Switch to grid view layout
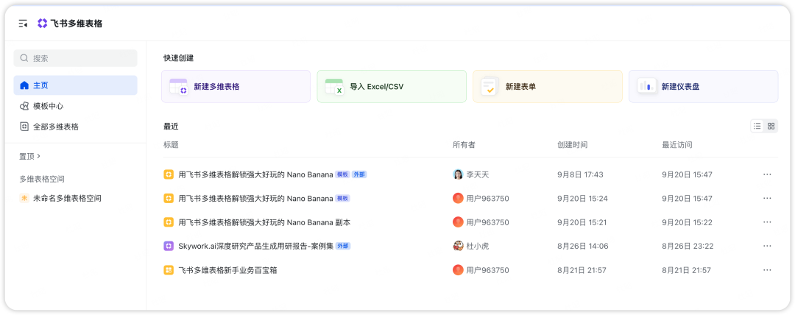The height and width of the screenshot is (315, 795). point(771,127)
